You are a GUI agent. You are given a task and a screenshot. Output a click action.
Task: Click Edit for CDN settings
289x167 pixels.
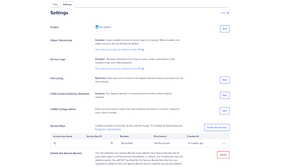click(224, 95)
